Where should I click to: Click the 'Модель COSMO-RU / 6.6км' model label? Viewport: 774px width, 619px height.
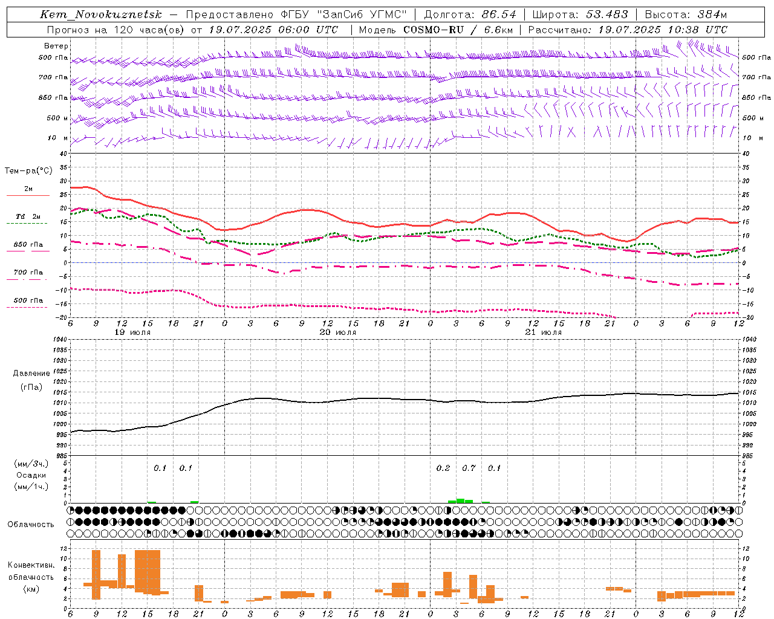pos(436,30)
